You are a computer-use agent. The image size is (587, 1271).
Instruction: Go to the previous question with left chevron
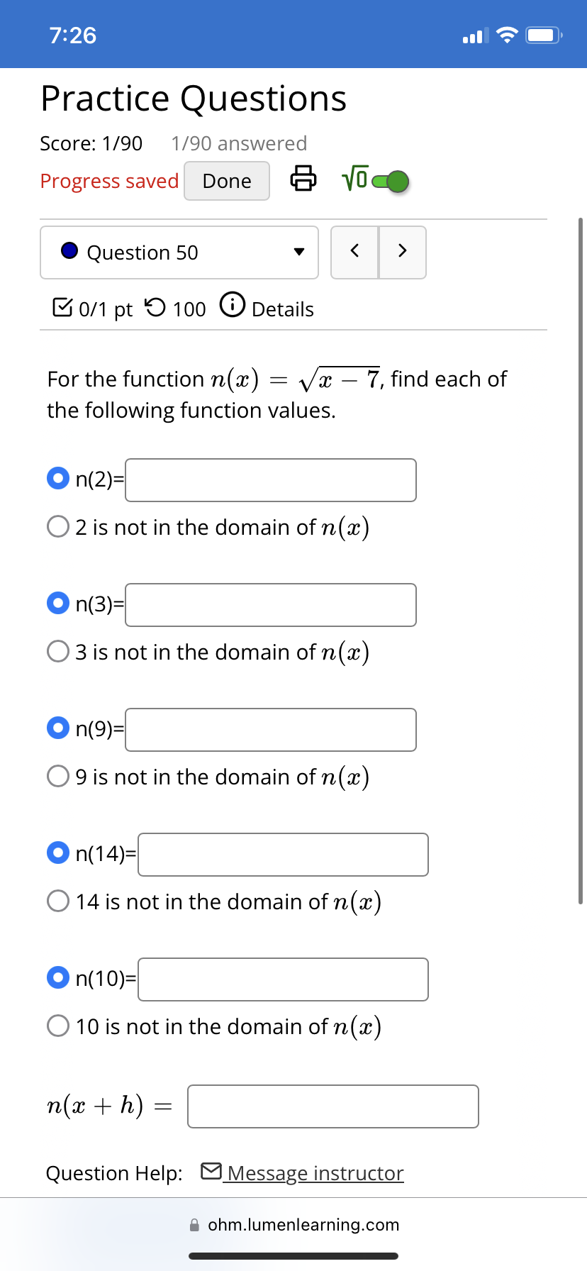point(354,252)
